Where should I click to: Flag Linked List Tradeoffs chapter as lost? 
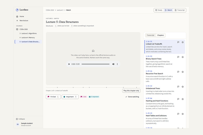click(178, 42)
